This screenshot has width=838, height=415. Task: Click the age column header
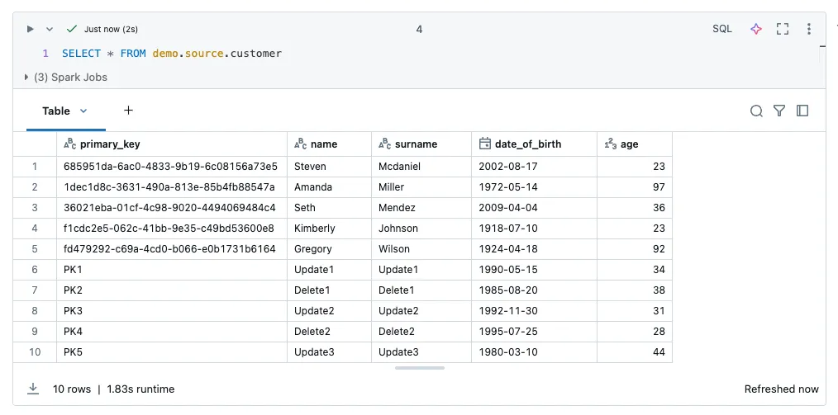(x=630, y=144)
